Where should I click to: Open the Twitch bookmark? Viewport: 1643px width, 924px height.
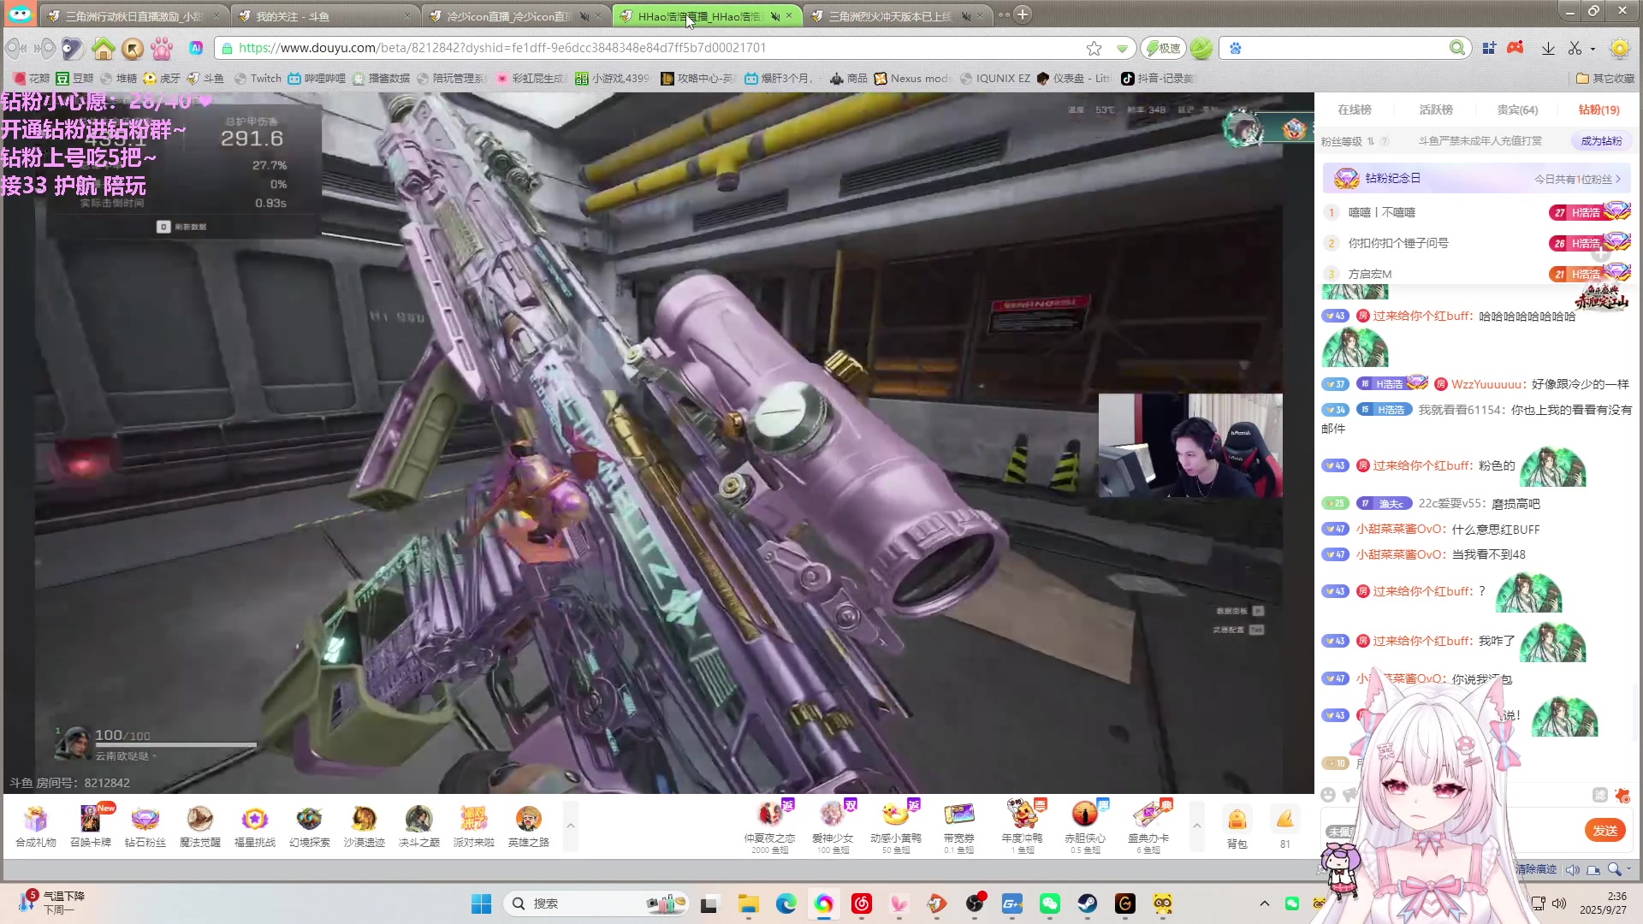point(258,78)
